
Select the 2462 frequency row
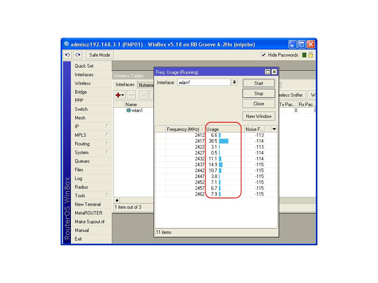point(216,194)
